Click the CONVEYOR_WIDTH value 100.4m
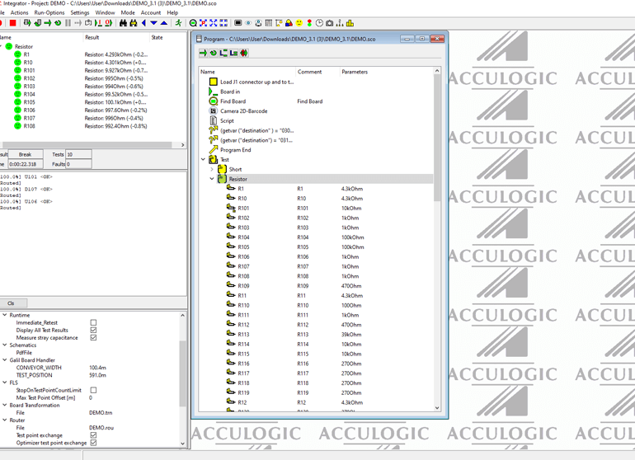 click(x=97, y=368)
